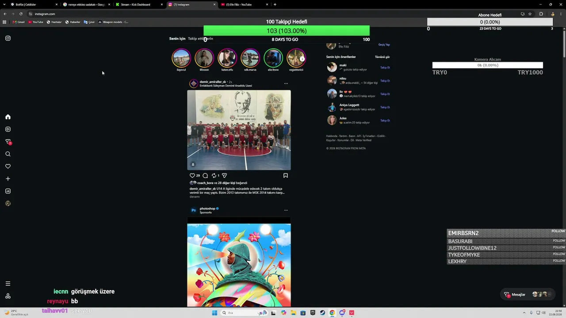Follow suggested user liv
The image size is (566, 318).
(385, 94)
